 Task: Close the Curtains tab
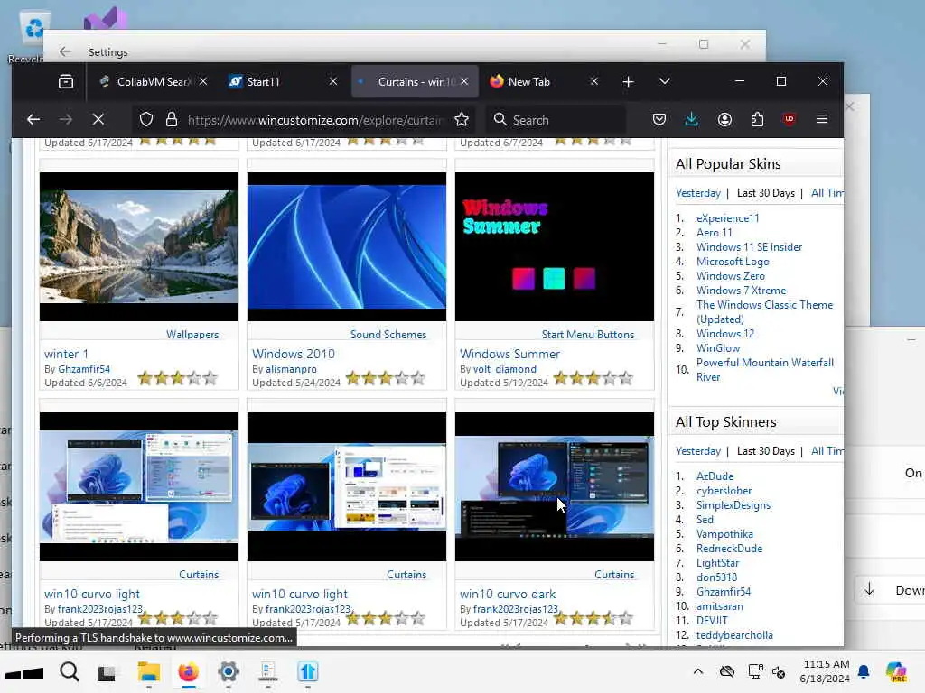click(464, 81)
